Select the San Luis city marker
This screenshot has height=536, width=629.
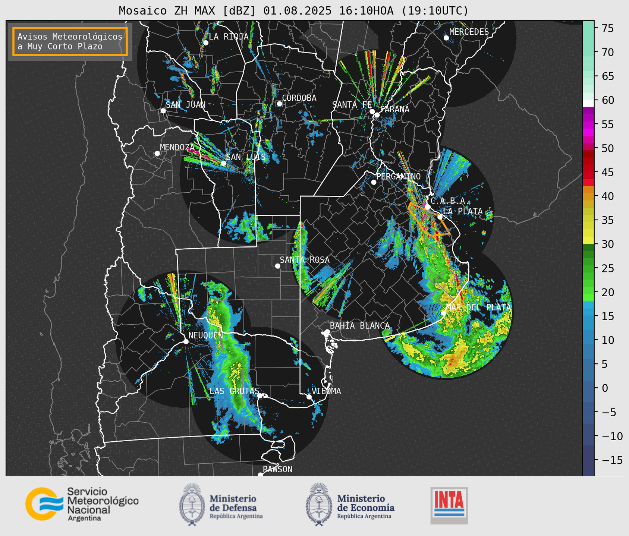(x=223, y=163)
